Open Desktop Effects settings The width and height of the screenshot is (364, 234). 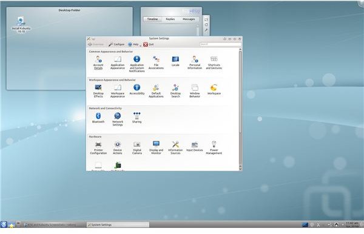click(98, 91)
